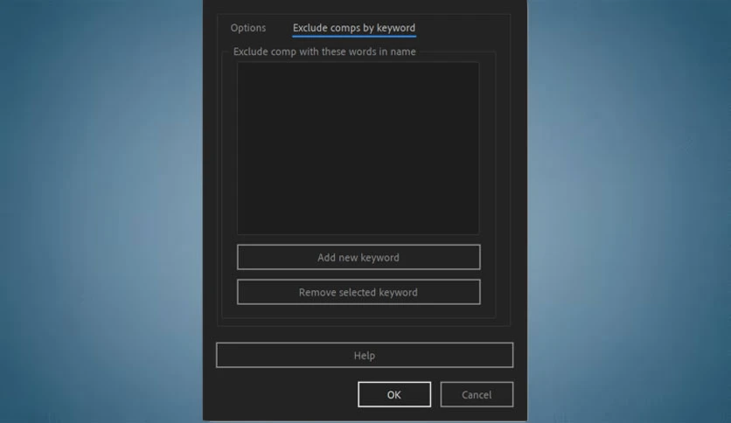The width and height of the screenshot is (731, 423).
Task: Click the Add new keyword button
Action: (359, 257)
